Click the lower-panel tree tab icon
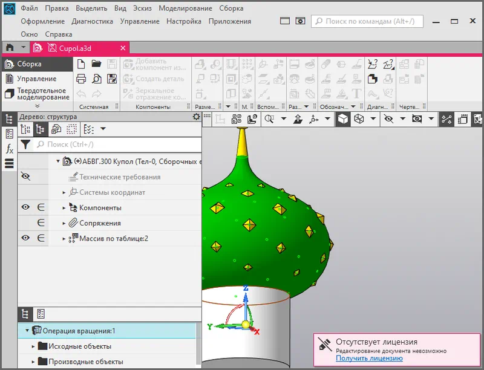This screenshot has width=484, height=370. (25, 314)
